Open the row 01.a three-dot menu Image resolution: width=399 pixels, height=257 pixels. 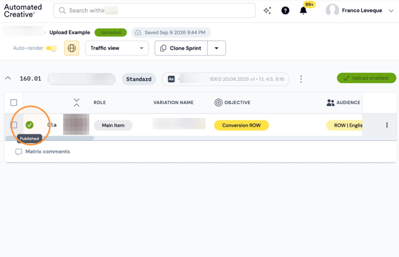pos(386,125)
